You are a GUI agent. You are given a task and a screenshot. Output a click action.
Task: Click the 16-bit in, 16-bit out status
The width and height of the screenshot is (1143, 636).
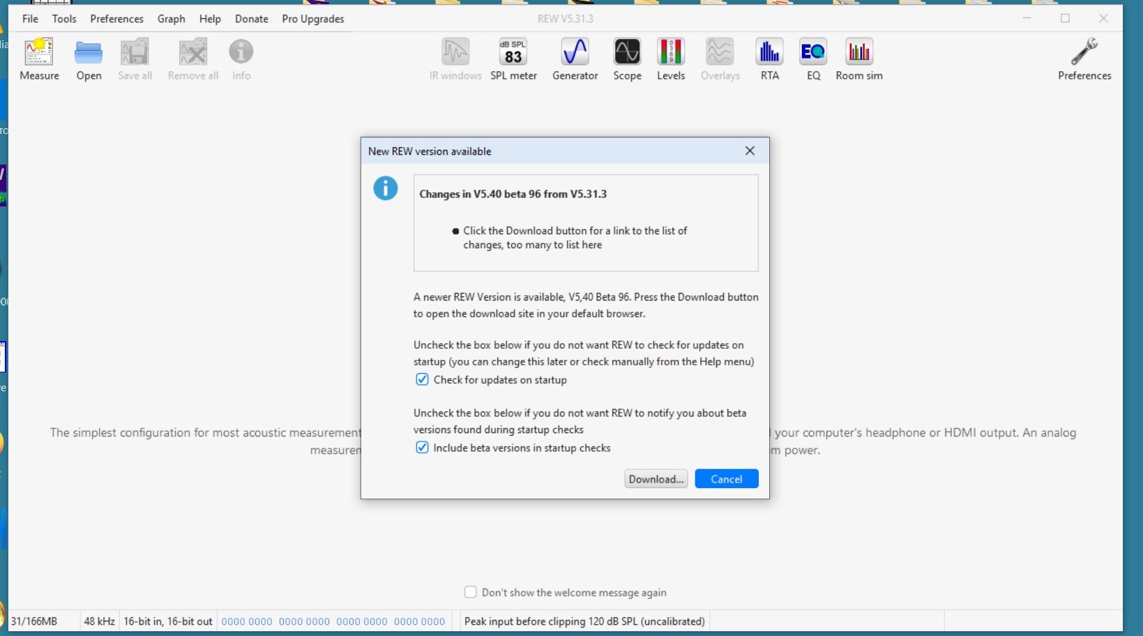[168, 621]
